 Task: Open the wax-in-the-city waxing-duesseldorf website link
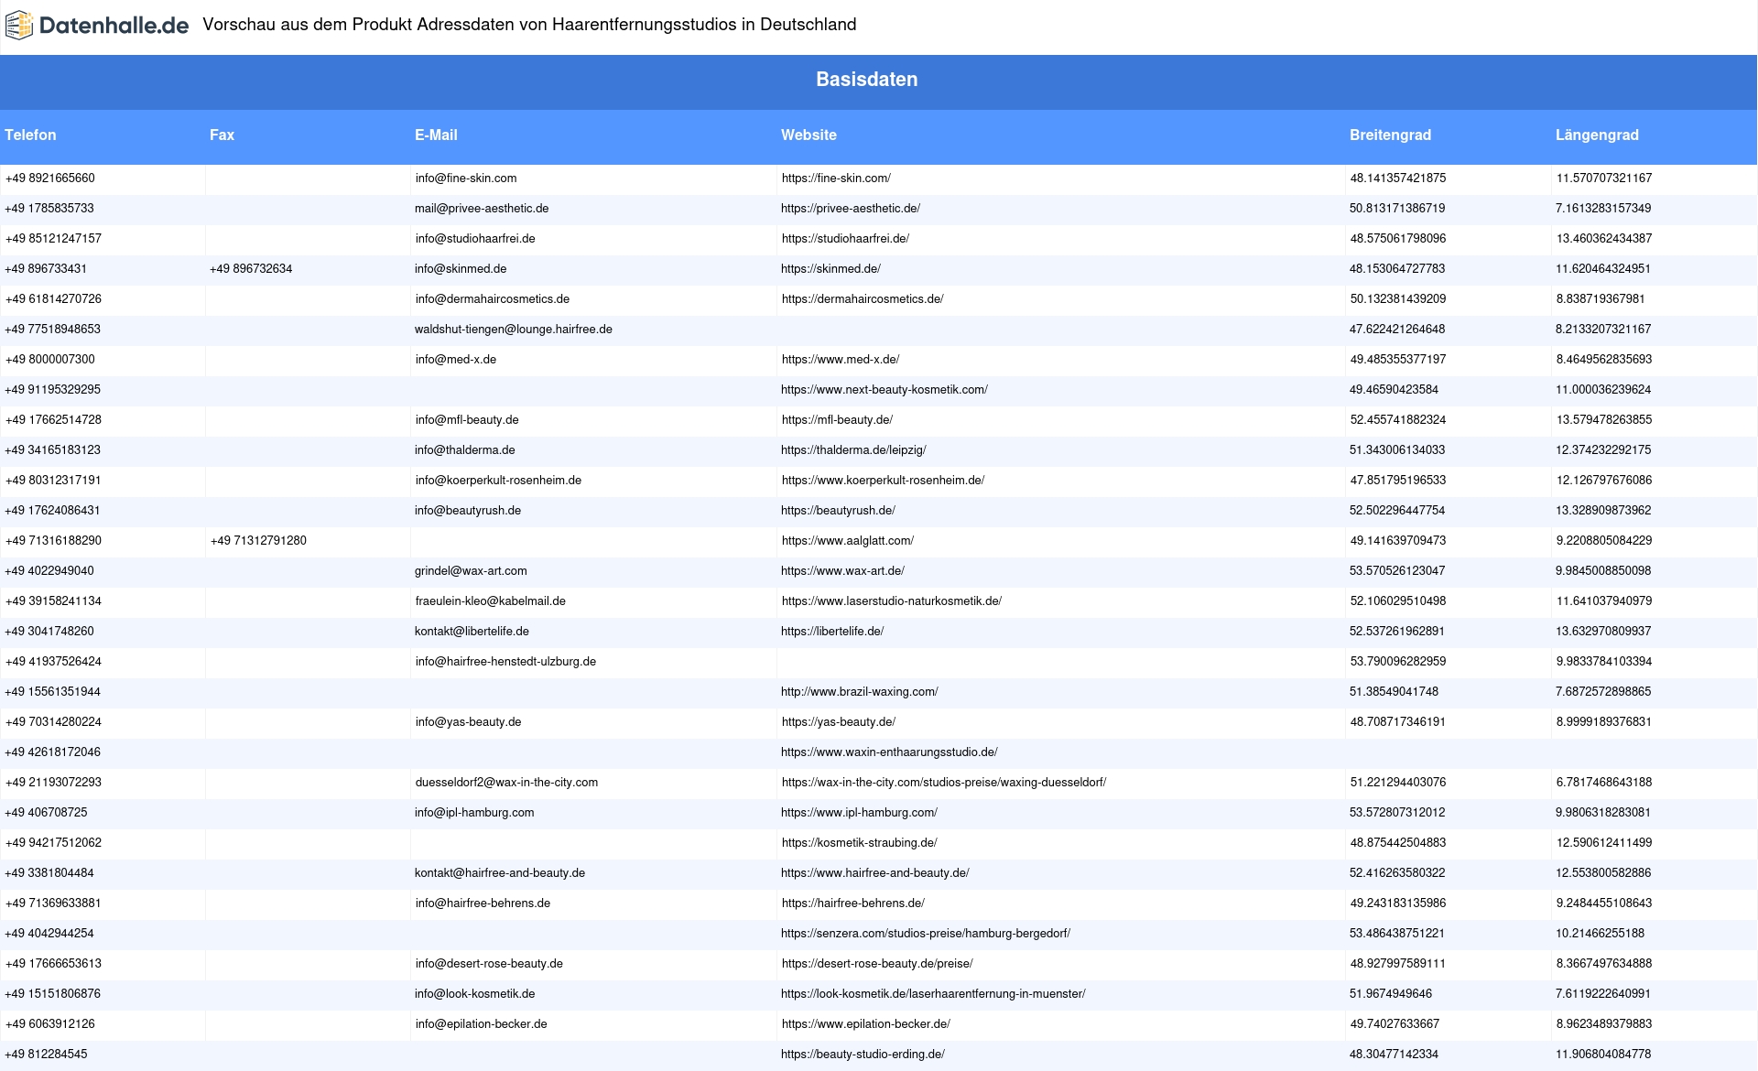pos(944,783)
